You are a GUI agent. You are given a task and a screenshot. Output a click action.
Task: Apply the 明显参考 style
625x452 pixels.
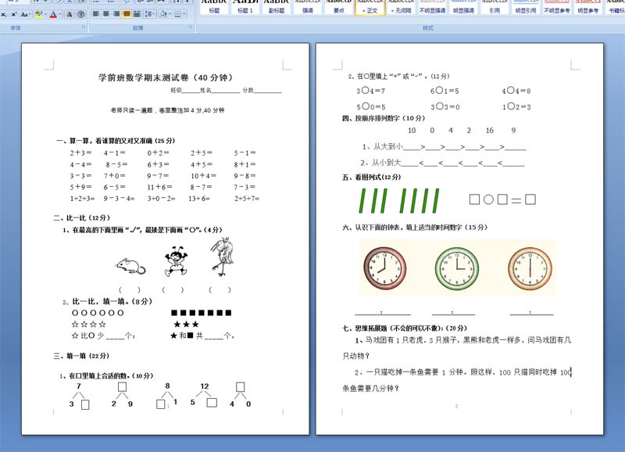587,7
